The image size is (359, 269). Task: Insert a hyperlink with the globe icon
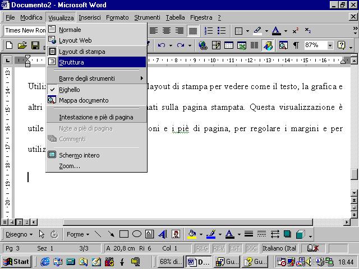[203, 45]
